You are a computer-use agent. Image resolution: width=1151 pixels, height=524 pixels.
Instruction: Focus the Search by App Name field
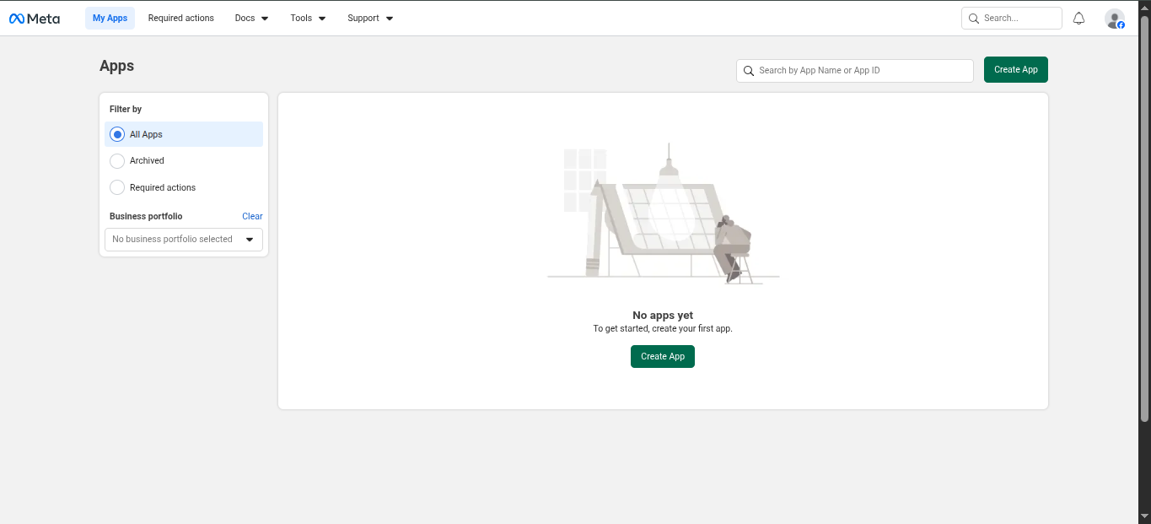tap(860, 71)
